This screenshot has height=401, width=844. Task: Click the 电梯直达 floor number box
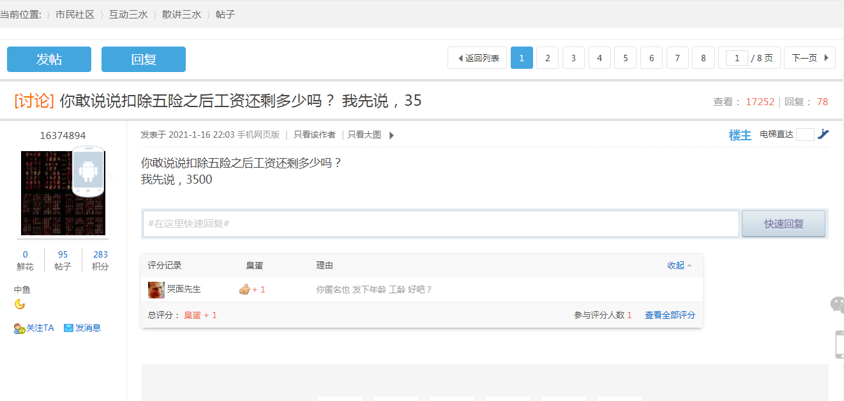click(x=805, y=135)
